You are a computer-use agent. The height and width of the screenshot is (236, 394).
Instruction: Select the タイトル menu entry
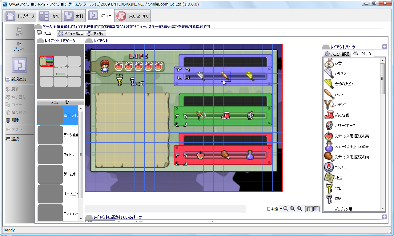pyautogui.click(x=58, y=155)
